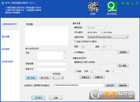Click the pin window icon
The height and width of the screenshot is (102, 140).
pos(123,3)
